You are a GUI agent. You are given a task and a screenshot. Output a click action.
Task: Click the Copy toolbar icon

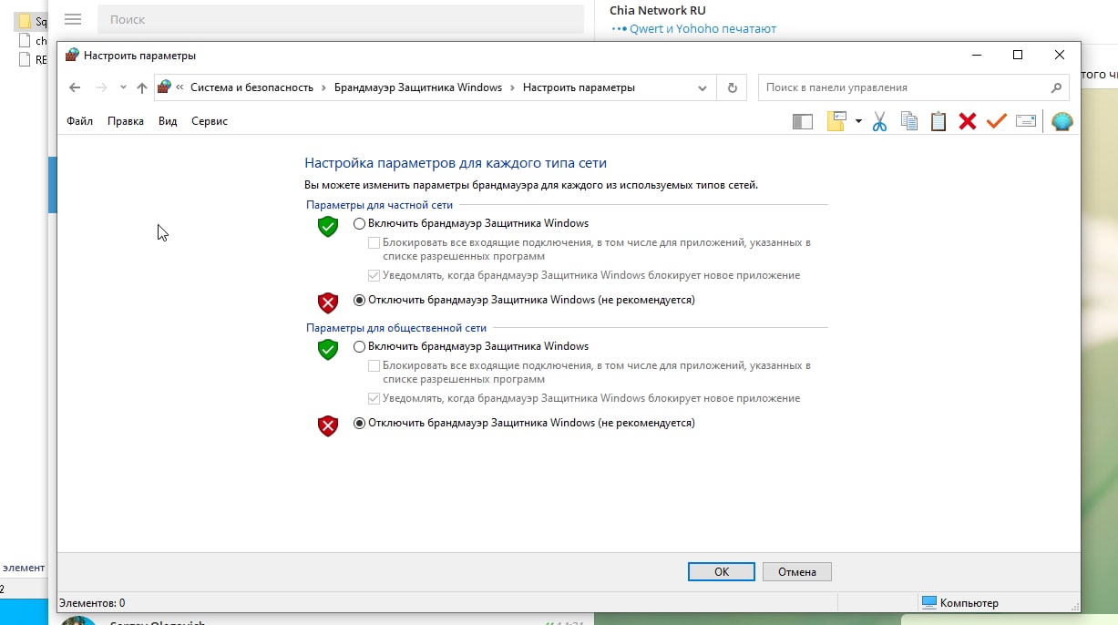[908, 121]
